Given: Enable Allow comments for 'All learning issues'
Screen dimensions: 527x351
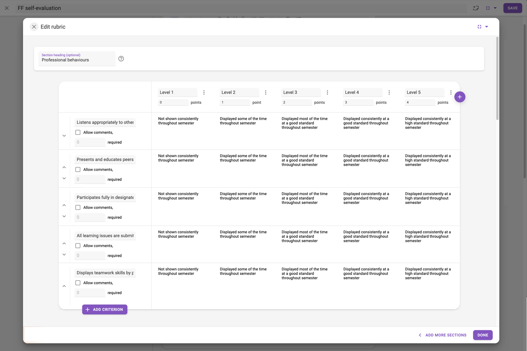Looking at the screenshot, I should [78, 246].
